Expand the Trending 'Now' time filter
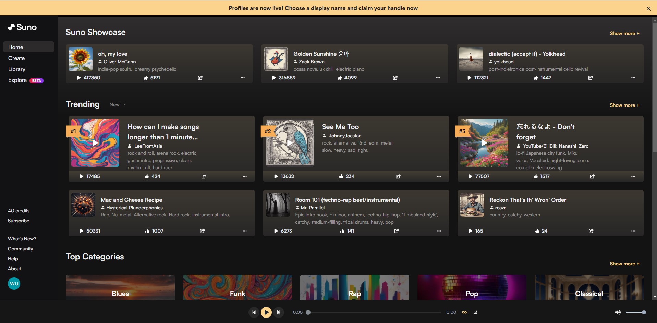 pyautogui.click(x=118, y=104)
